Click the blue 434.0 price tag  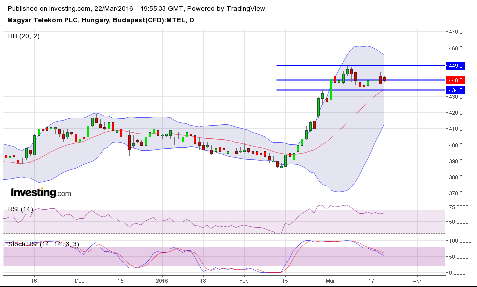[456, 90]
